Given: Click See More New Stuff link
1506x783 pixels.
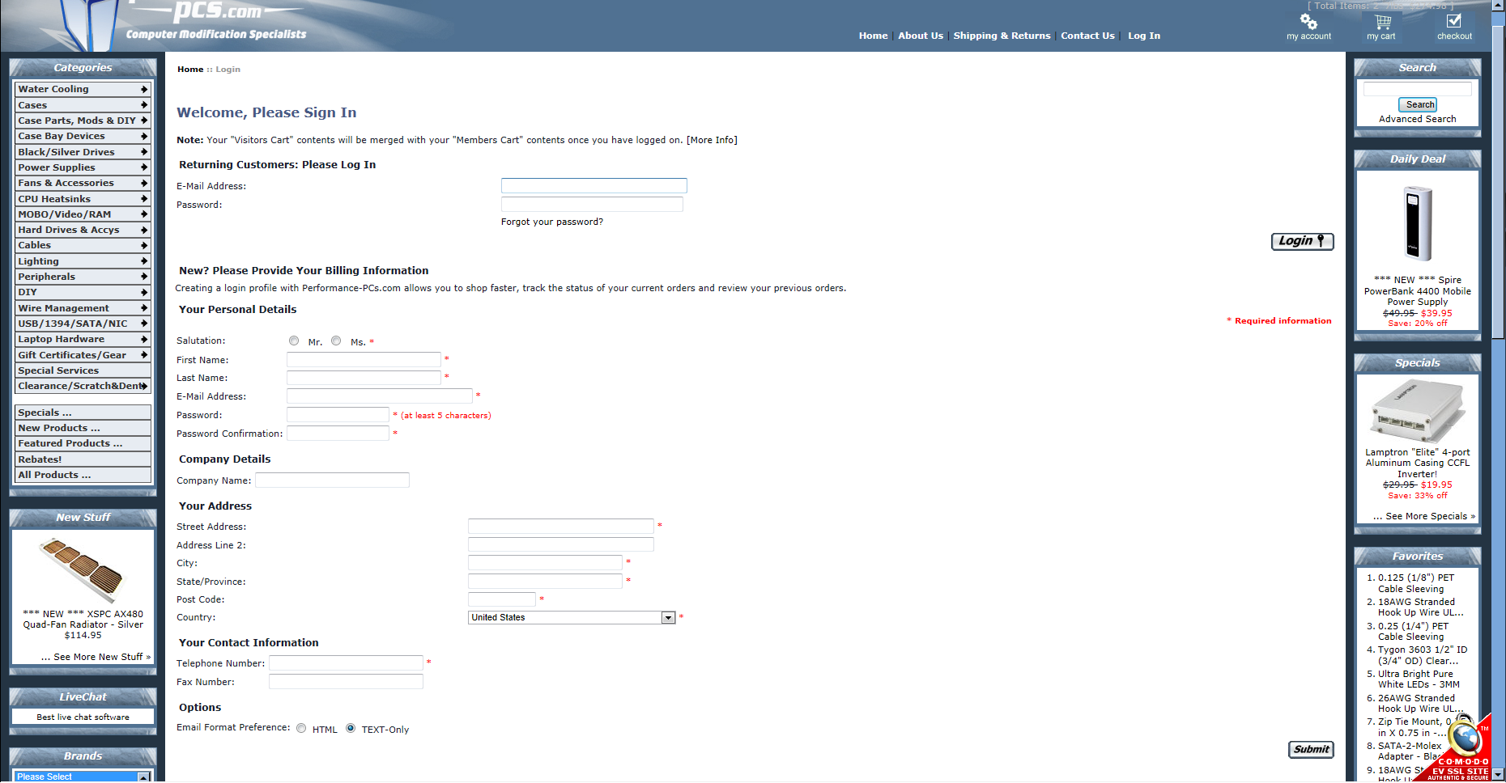Looking at the screenshot, I should click(96, 657).
